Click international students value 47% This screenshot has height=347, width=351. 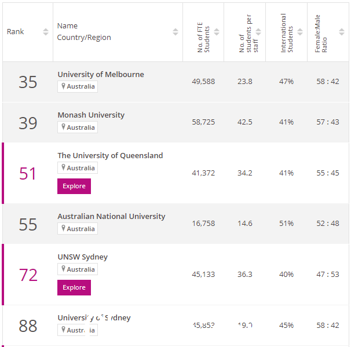pos(286,82)
